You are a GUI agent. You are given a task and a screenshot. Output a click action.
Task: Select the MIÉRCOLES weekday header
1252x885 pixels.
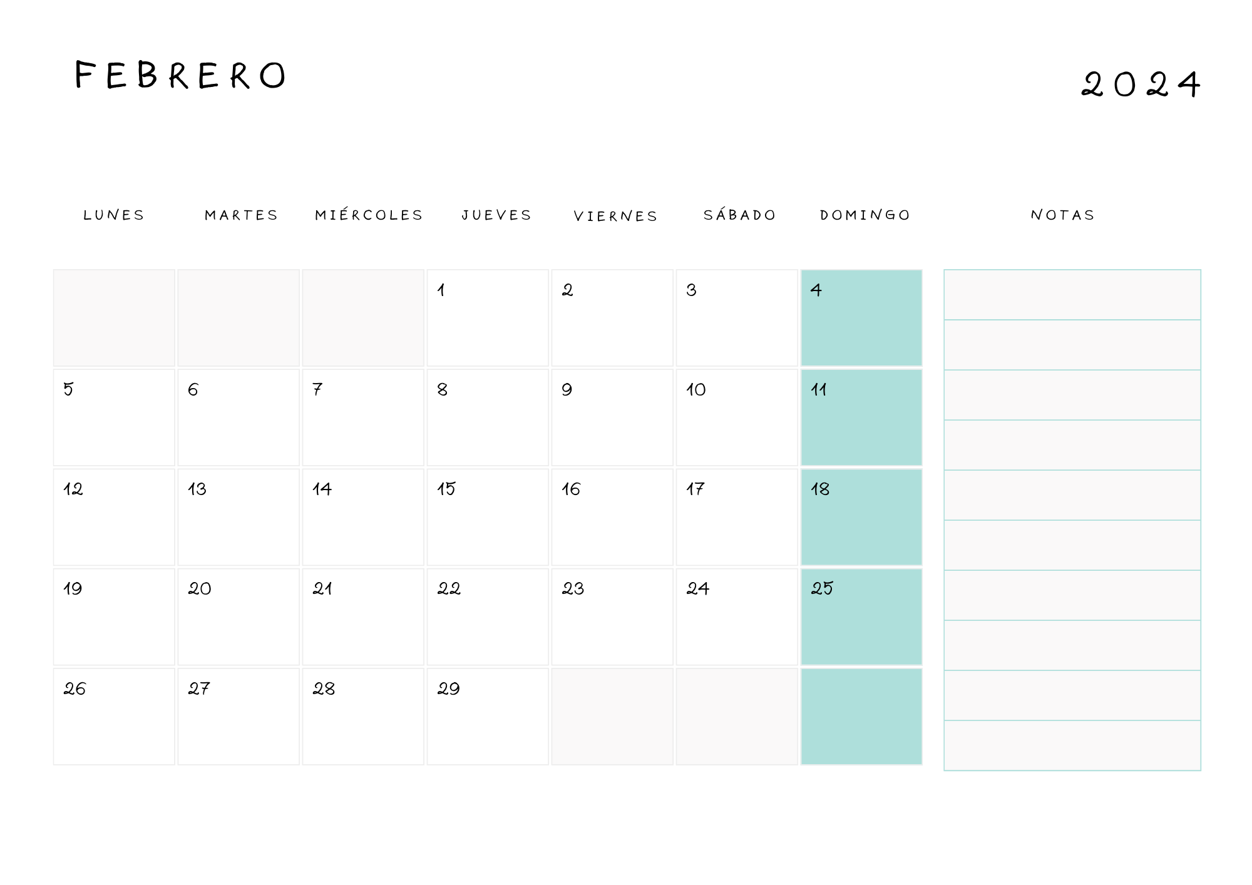[x=369, y=215]
